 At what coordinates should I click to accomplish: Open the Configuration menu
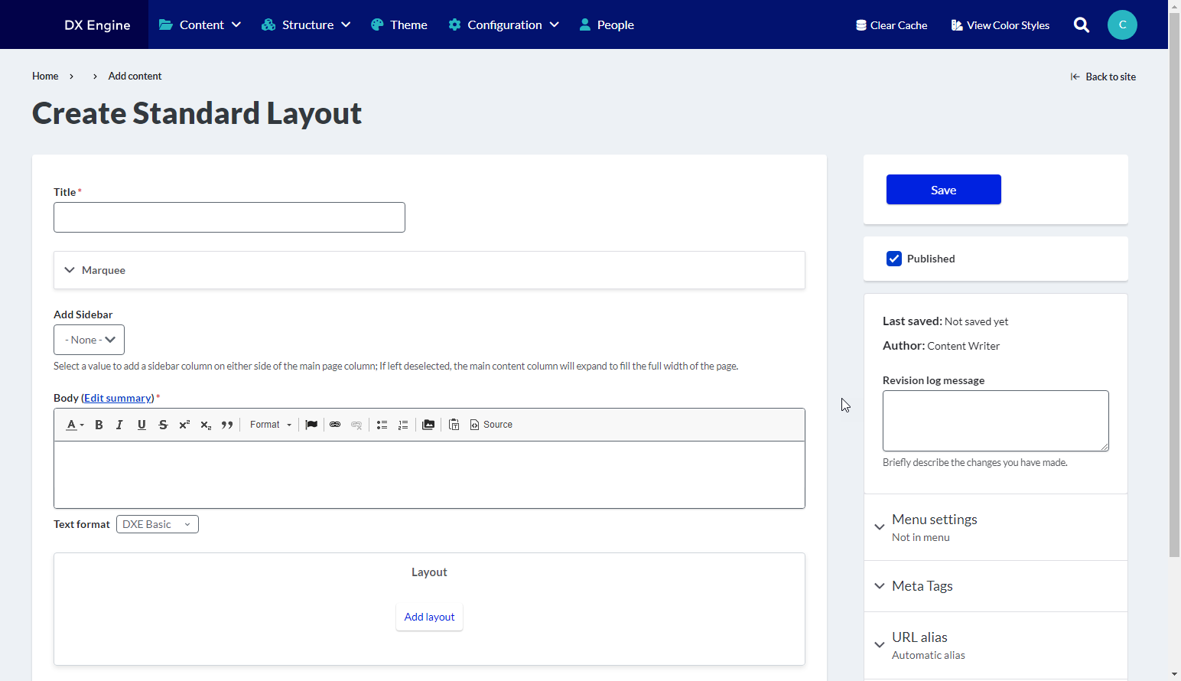[x=503, y=24]
